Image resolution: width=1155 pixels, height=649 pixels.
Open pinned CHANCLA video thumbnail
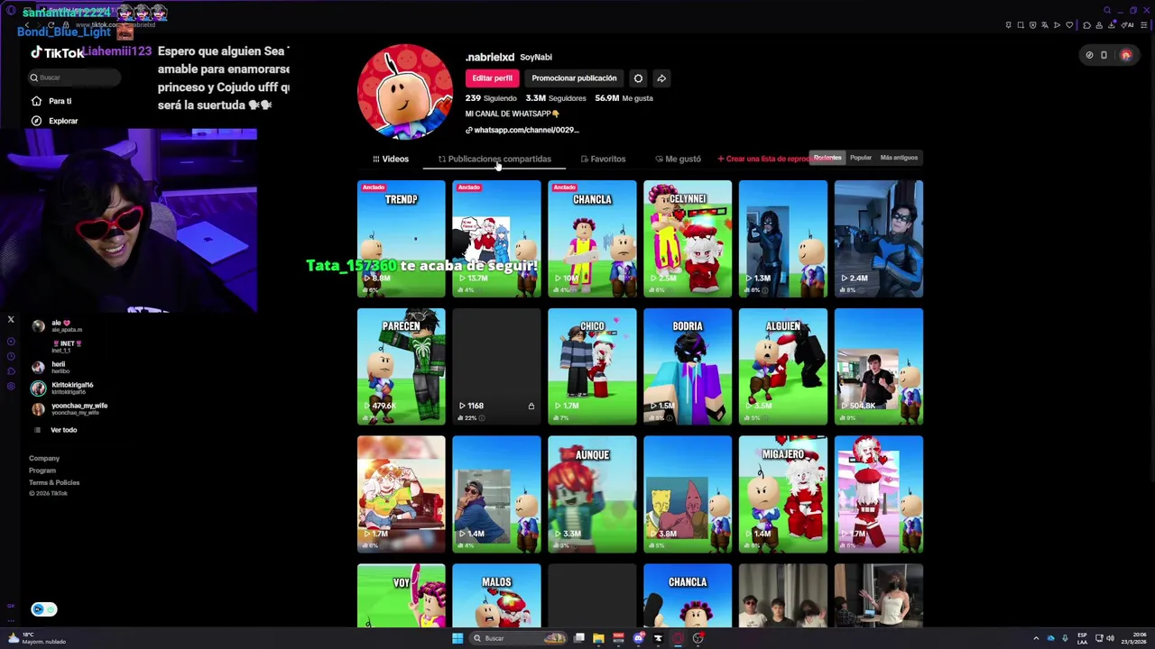pos(592,239)
